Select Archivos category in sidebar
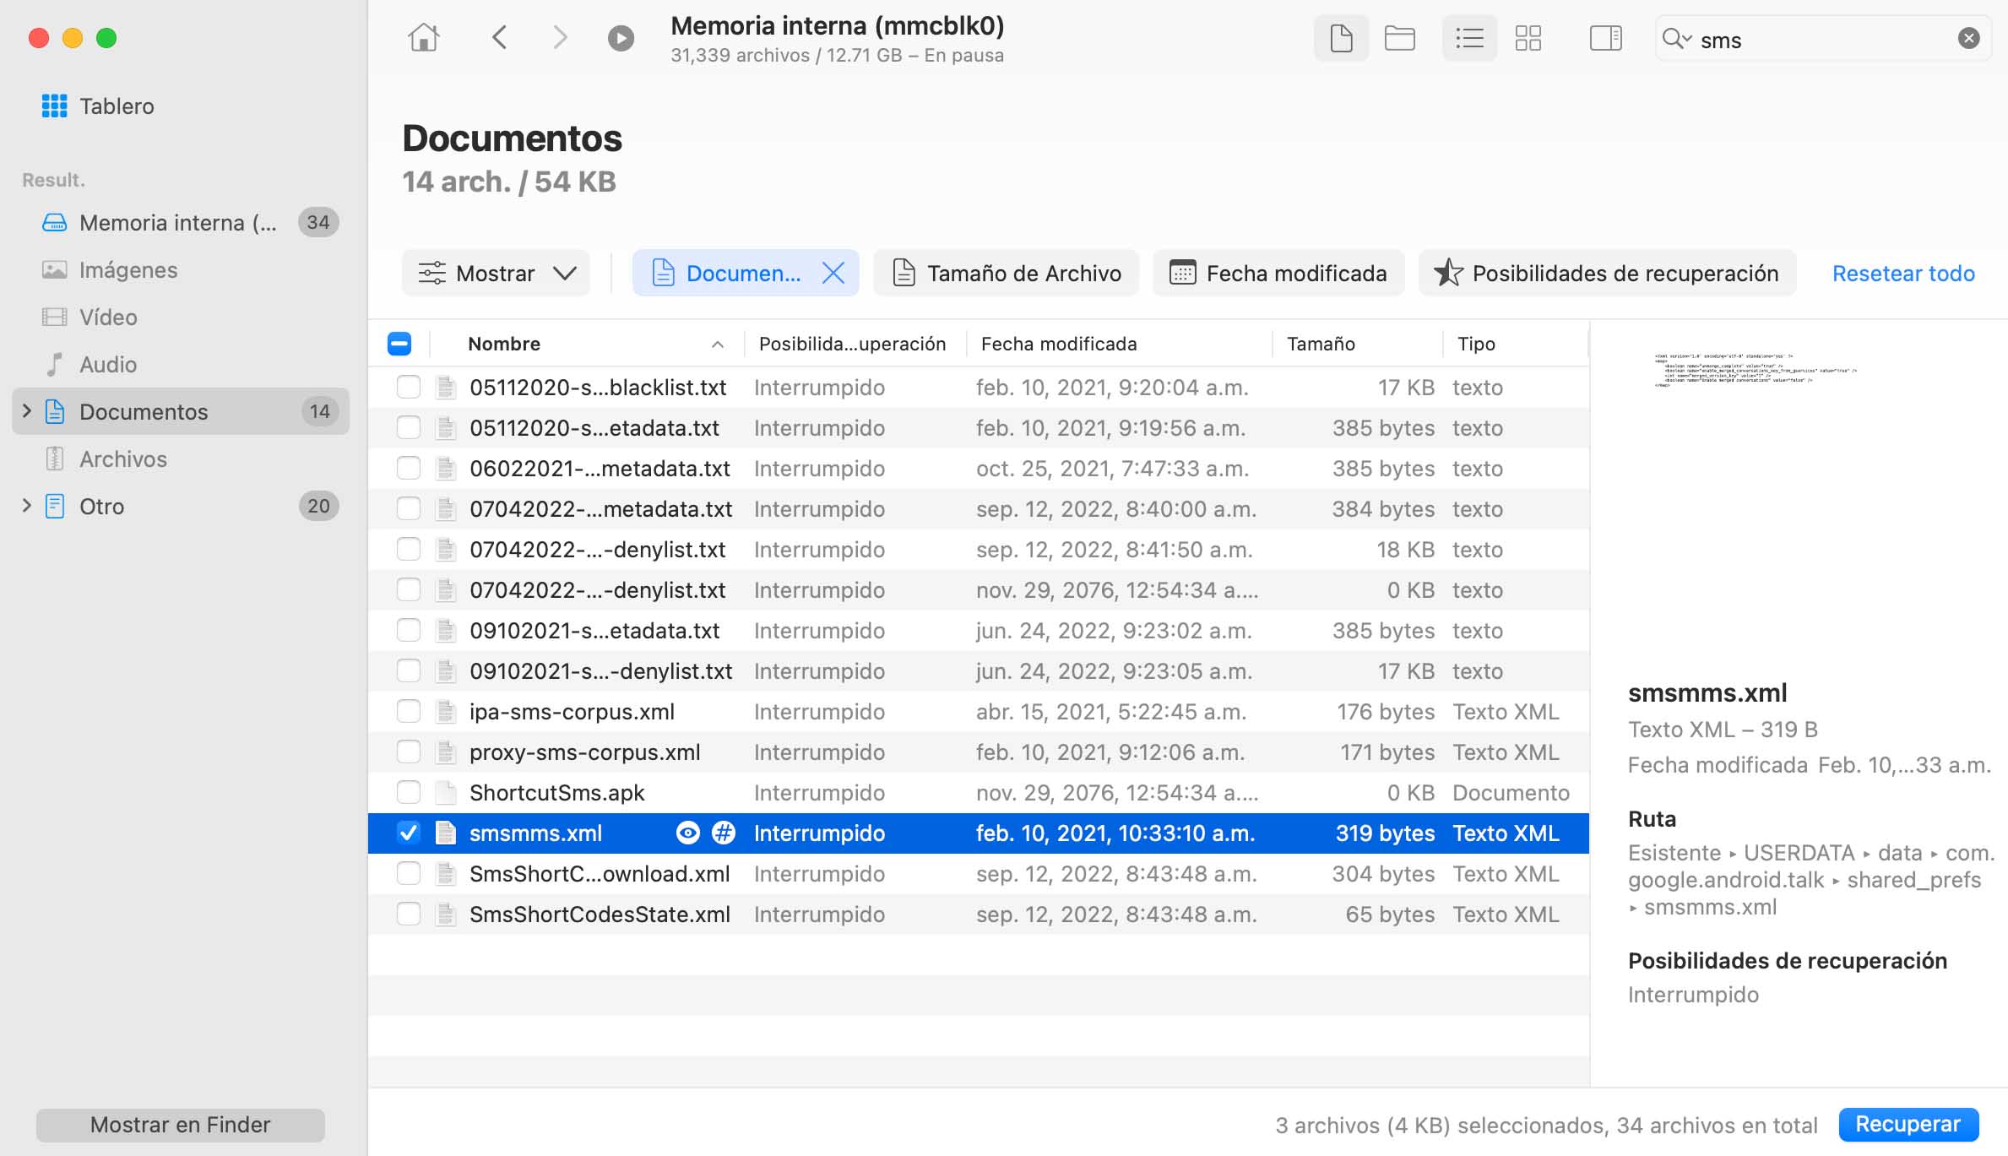 [x=181, y=459]
